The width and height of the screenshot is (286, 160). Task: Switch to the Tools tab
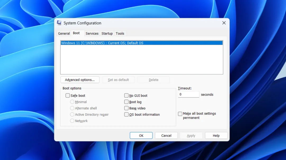[x=120, y=33]
